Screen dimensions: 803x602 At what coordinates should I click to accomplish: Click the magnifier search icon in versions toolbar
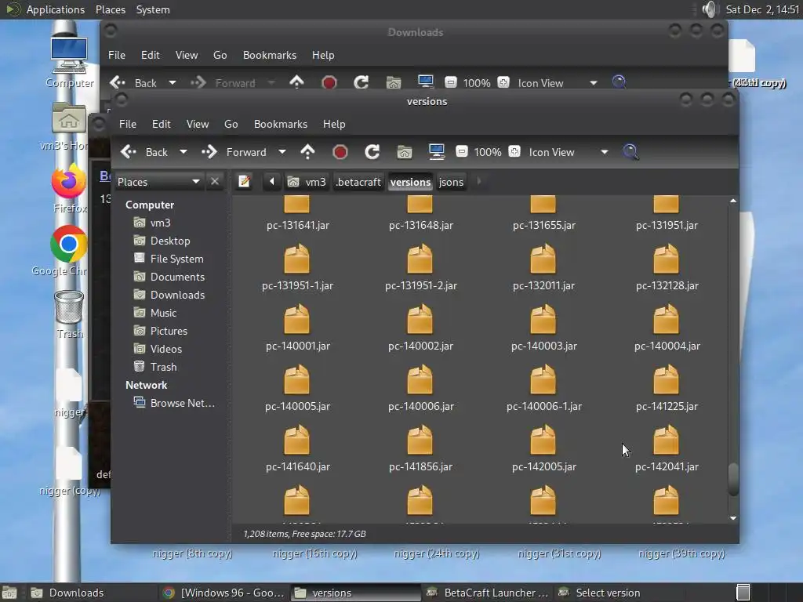[630, 152]
